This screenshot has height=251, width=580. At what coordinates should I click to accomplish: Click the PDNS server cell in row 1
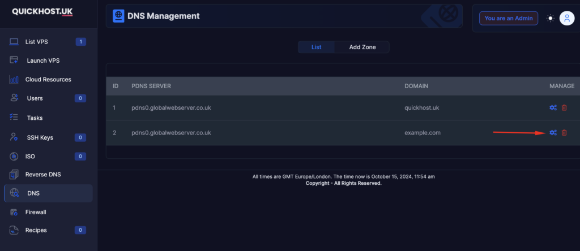click(x=171, y=108)
